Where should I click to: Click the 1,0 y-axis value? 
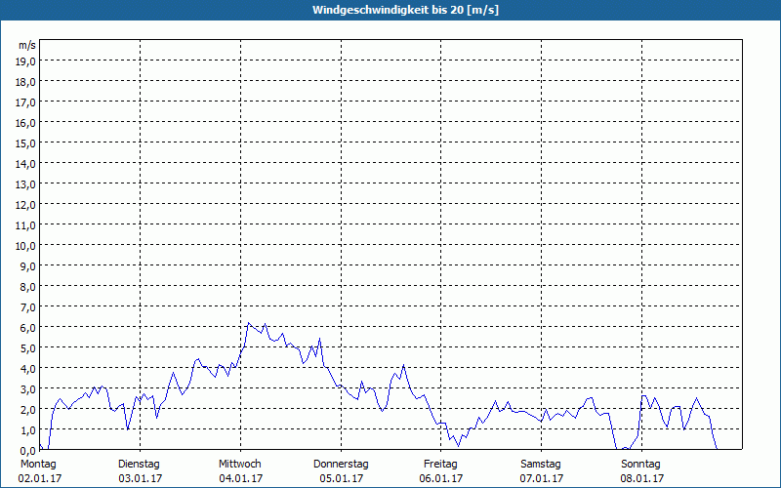28,430
